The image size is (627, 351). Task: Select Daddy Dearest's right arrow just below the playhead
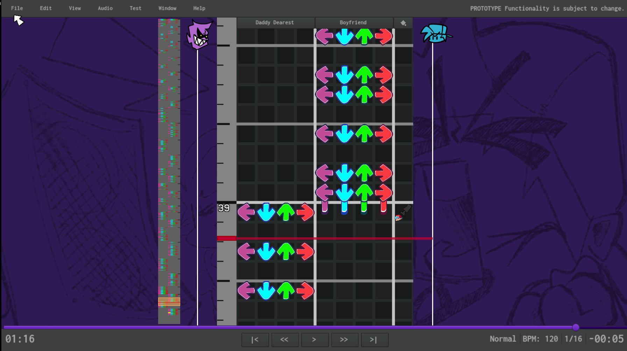(305, 251)
